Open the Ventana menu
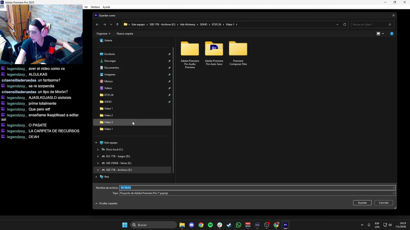This screenshot has width=410, height=230. coord(95,7)
